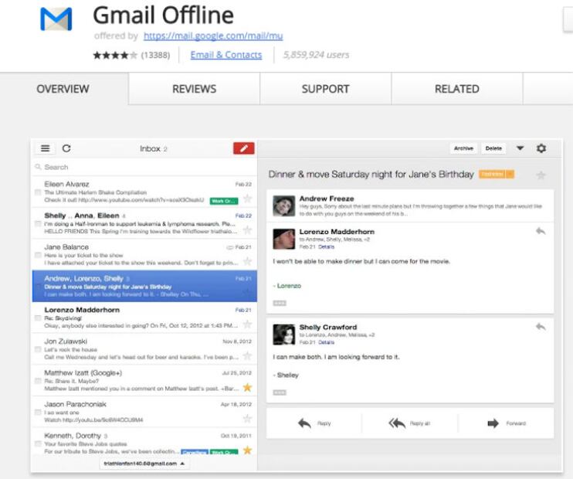Click the search magnifier icon
Screen dimensions: 573x479
coord(38,167)
